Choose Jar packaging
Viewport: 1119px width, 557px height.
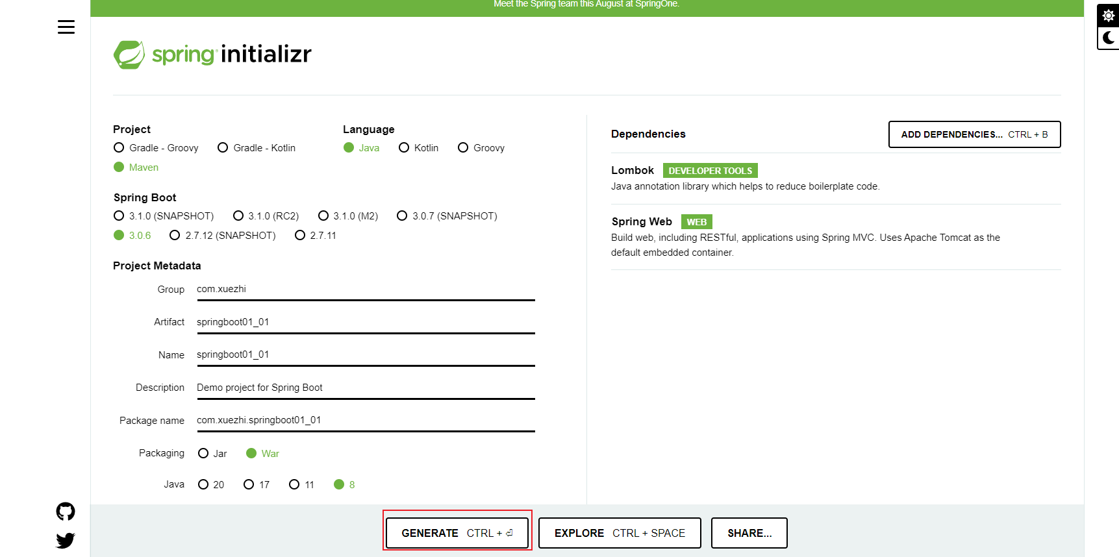[212, 454]
